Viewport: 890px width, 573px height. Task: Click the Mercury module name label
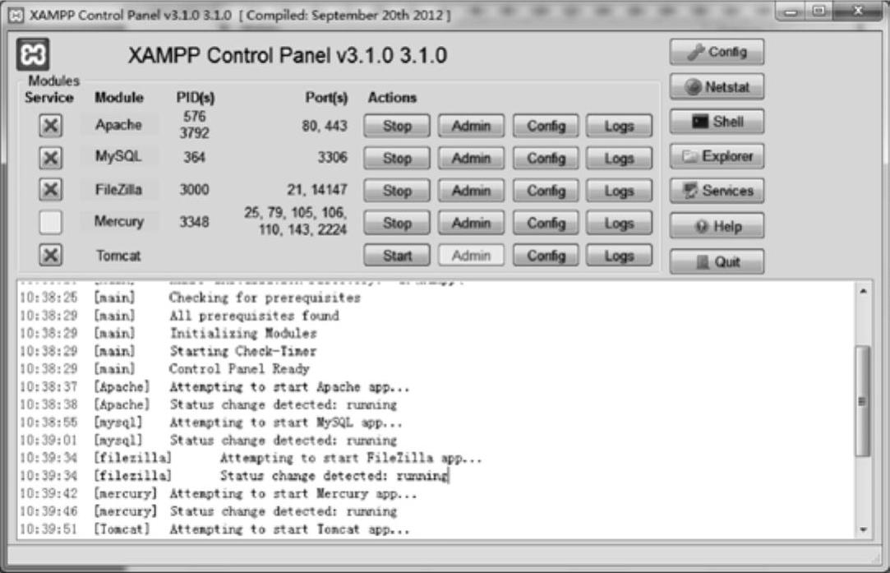click(x=118, y=221)
